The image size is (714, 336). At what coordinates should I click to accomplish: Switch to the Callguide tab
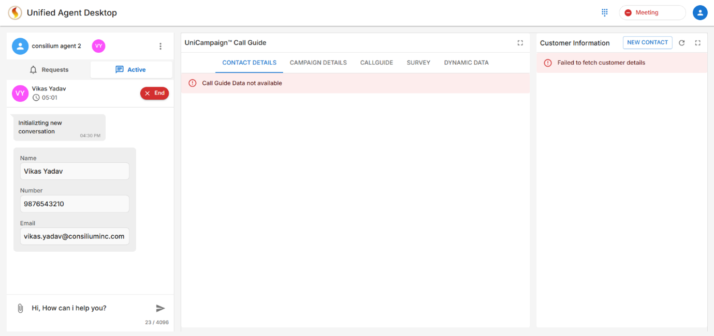376,63
